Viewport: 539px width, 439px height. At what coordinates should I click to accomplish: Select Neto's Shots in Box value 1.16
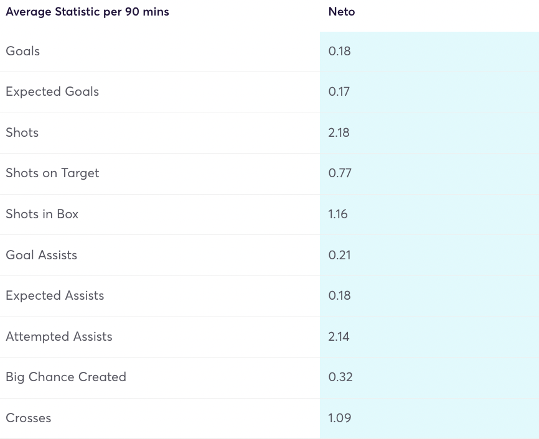(x=338, y=214)
